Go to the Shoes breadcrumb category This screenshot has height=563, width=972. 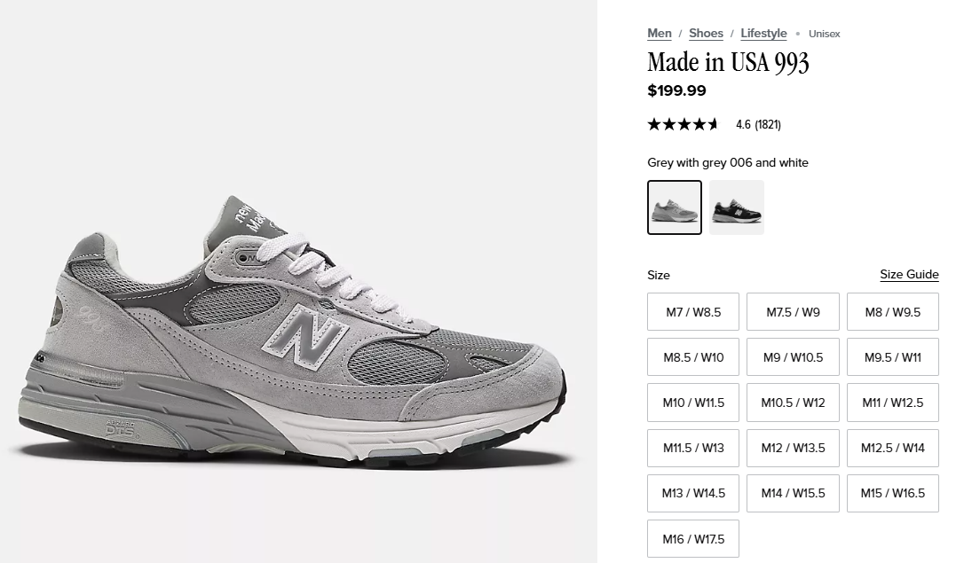pyautogui.click(x=706, y=34)
